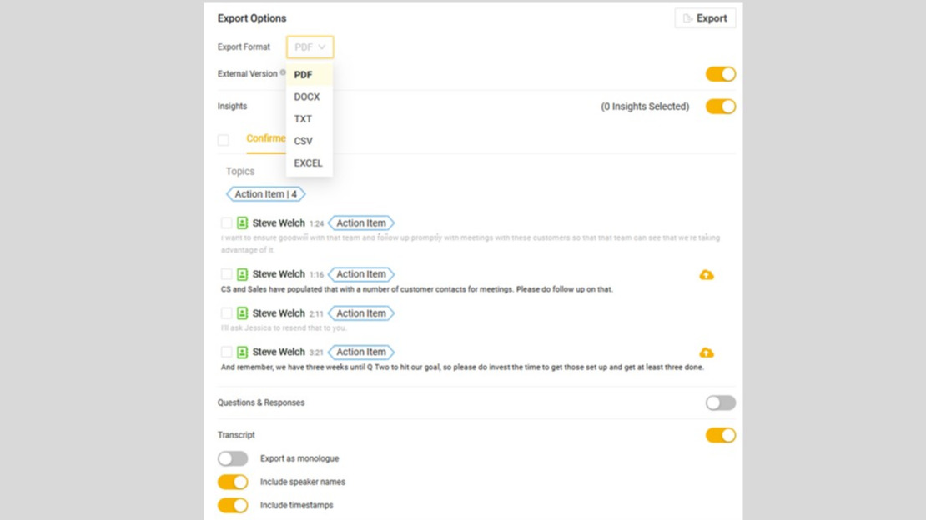The image size is (926, 520).
Task: Check the box for Steve Welch 1:16 item
Action: [226, 274]
